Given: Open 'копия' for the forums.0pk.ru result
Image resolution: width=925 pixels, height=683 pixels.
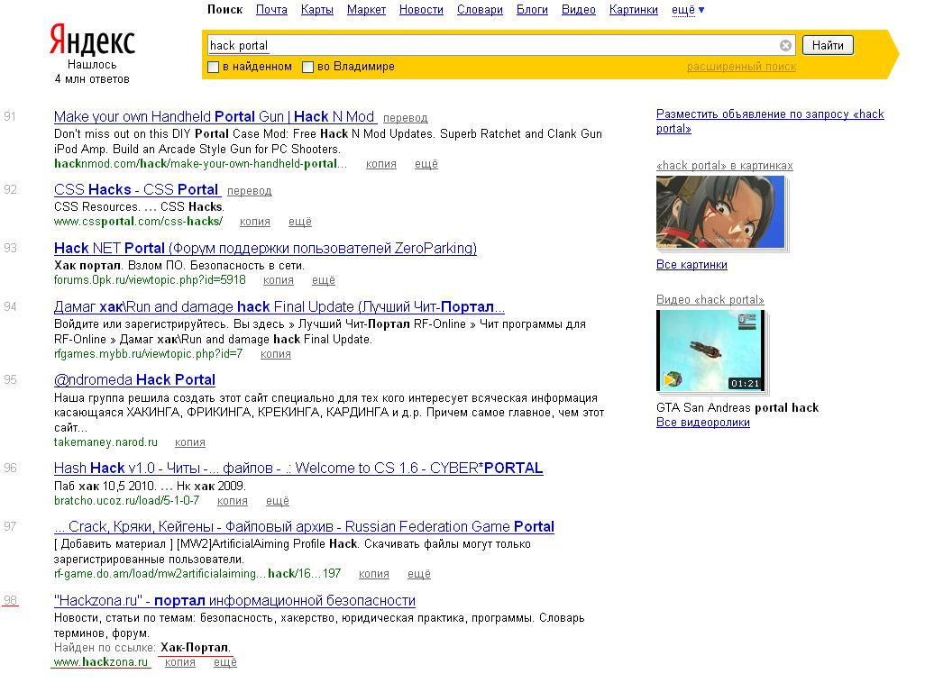Looking at the screenshot, I should coord(279,280).
